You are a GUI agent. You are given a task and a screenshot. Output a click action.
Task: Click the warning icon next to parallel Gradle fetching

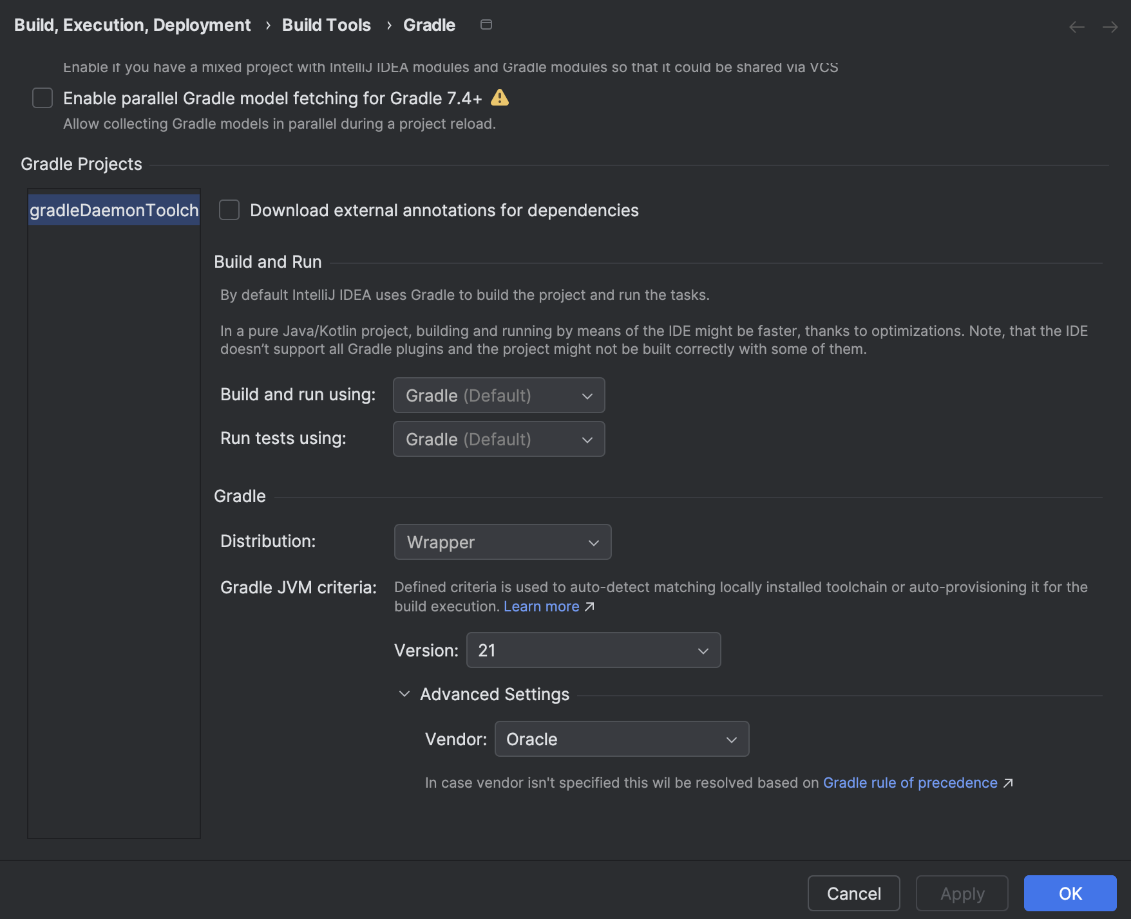pos(501,98)
